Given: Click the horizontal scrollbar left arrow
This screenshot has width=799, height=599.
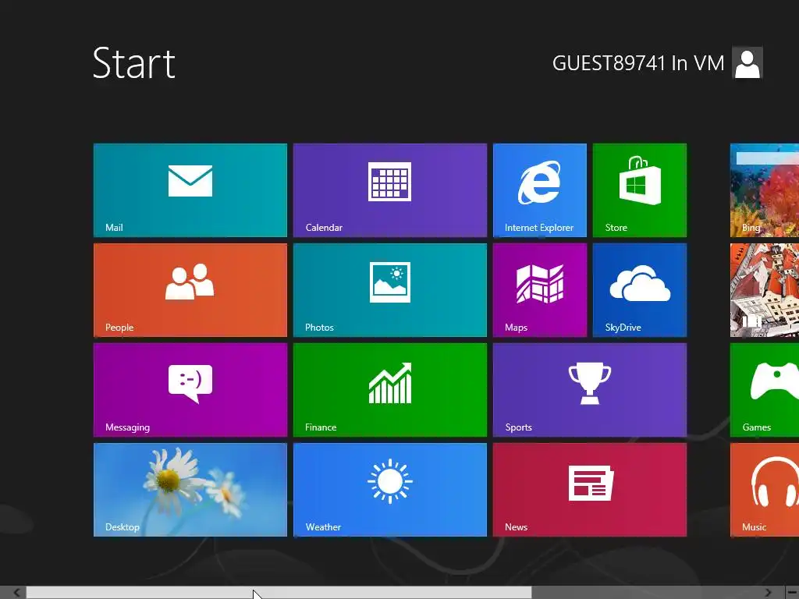Looking at the screenshot, I should click(x=17, y=593).
